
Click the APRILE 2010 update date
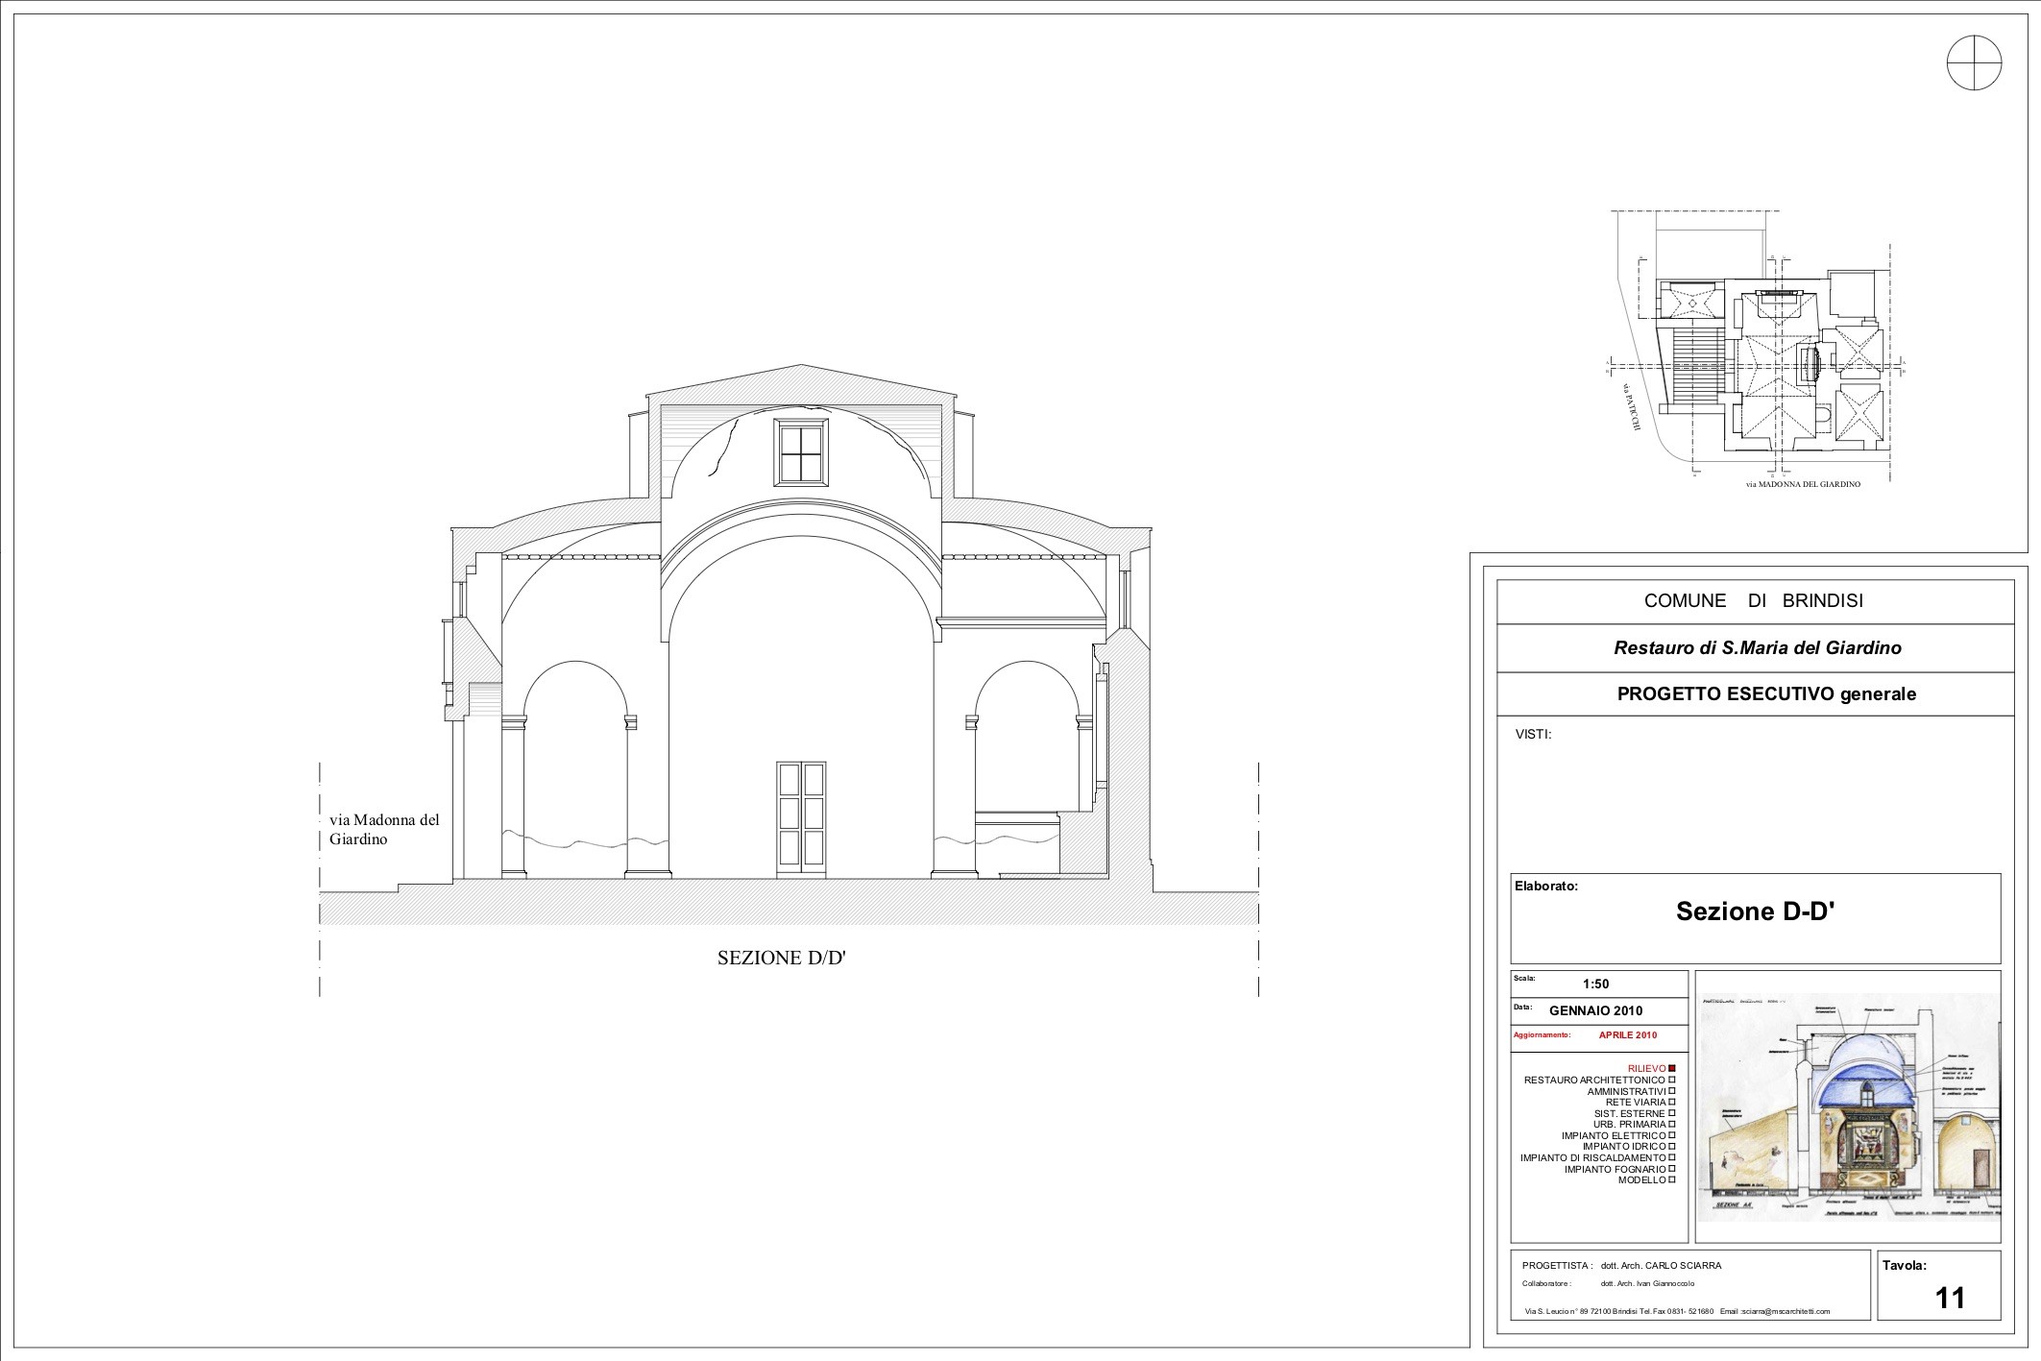[x=1628, y=1035]
